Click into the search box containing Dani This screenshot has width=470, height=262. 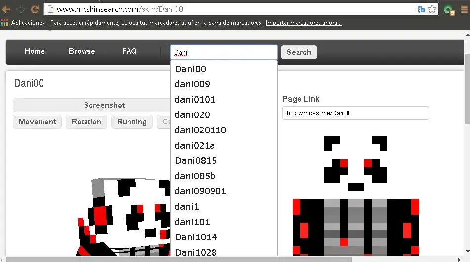point(223,52)
